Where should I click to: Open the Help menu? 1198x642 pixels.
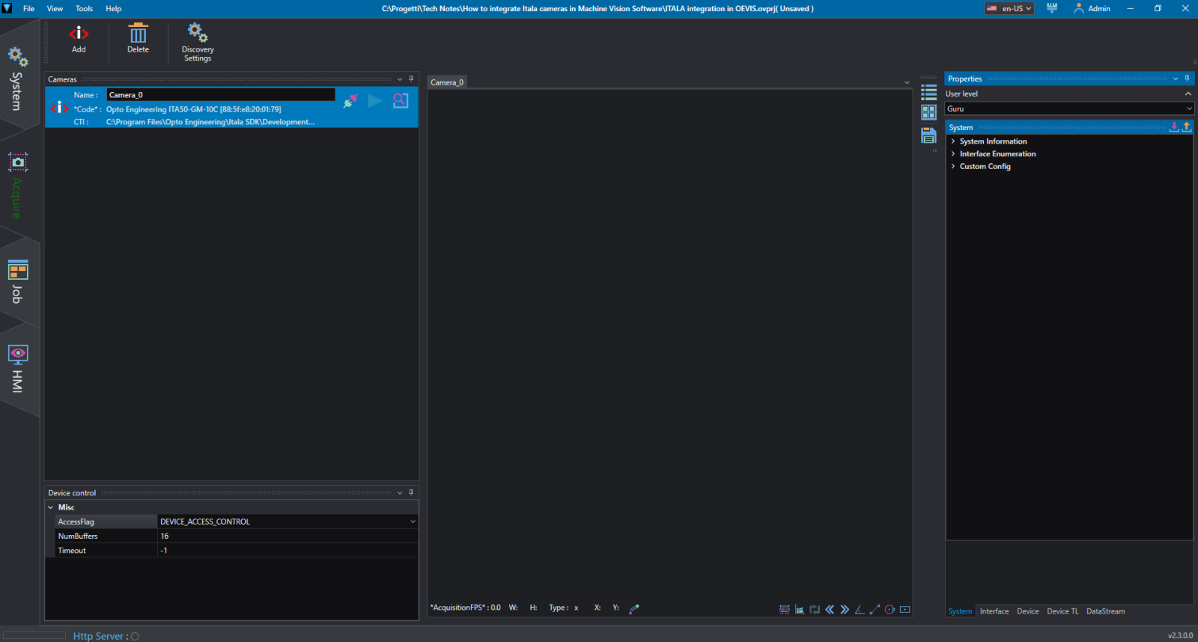tap(113, 8)
